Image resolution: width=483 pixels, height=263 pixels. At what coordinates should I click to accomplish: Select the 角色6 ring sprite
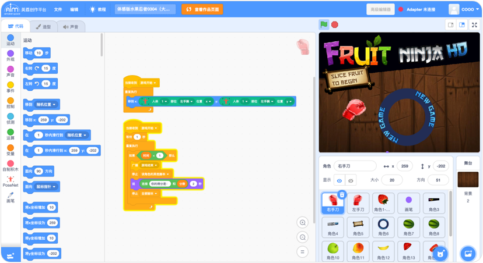(383, 227)
